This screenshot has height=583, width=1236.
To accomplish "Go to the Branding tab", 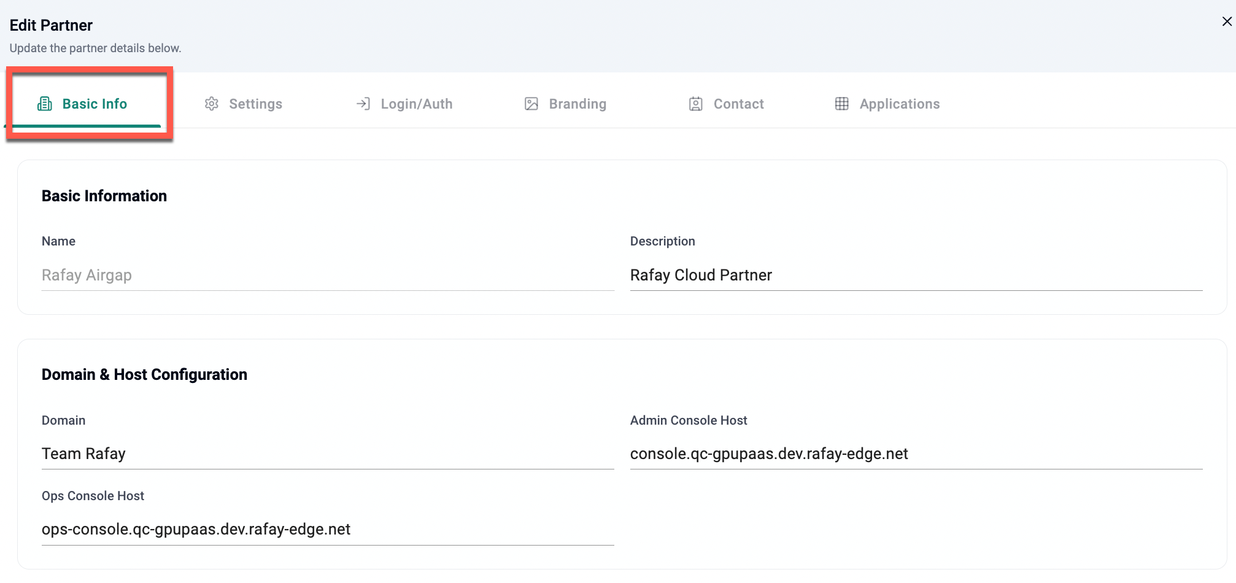I will pos(577,104).
